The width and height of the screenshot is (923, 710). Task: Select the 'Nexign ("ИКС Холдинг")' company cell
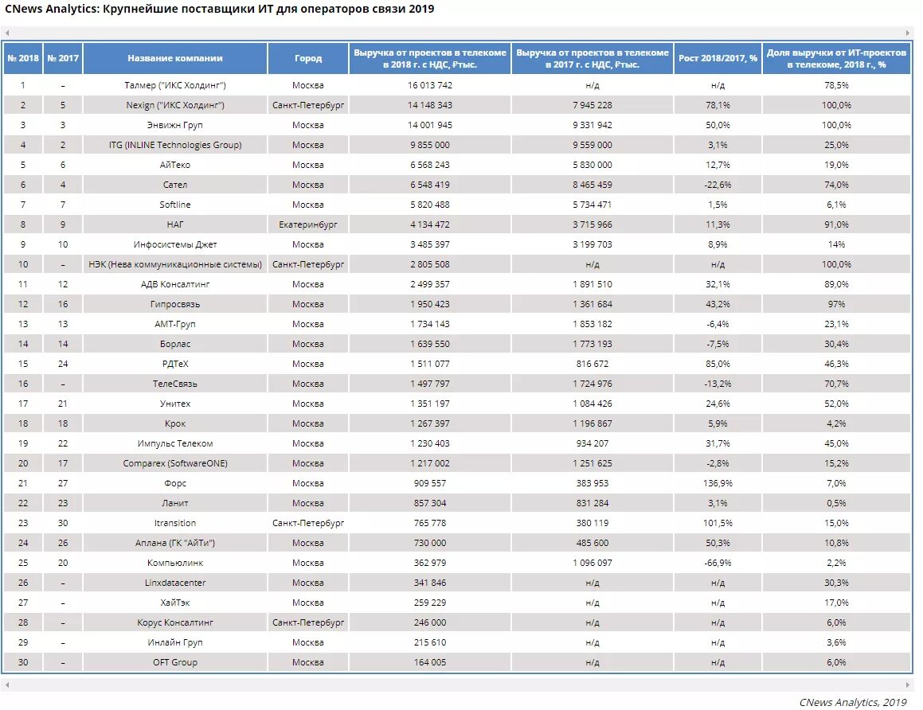click(x=175, y=105)
